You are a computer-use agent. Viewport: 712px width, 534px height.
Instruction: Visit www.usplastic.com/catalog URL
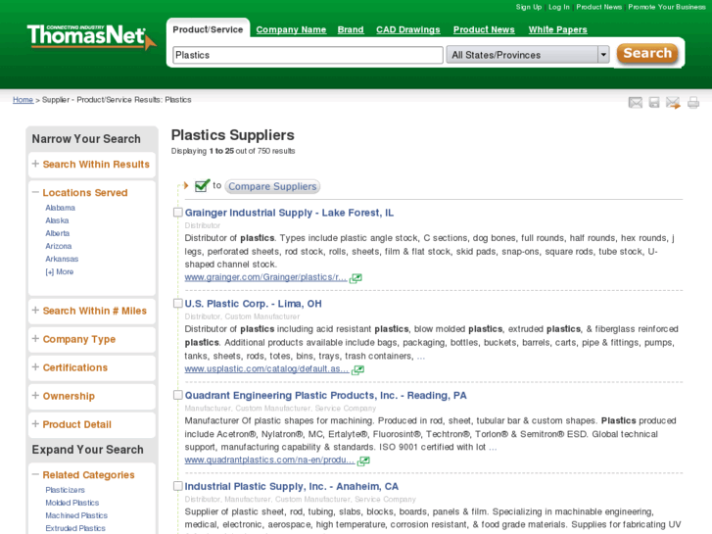tap(267, 368)
